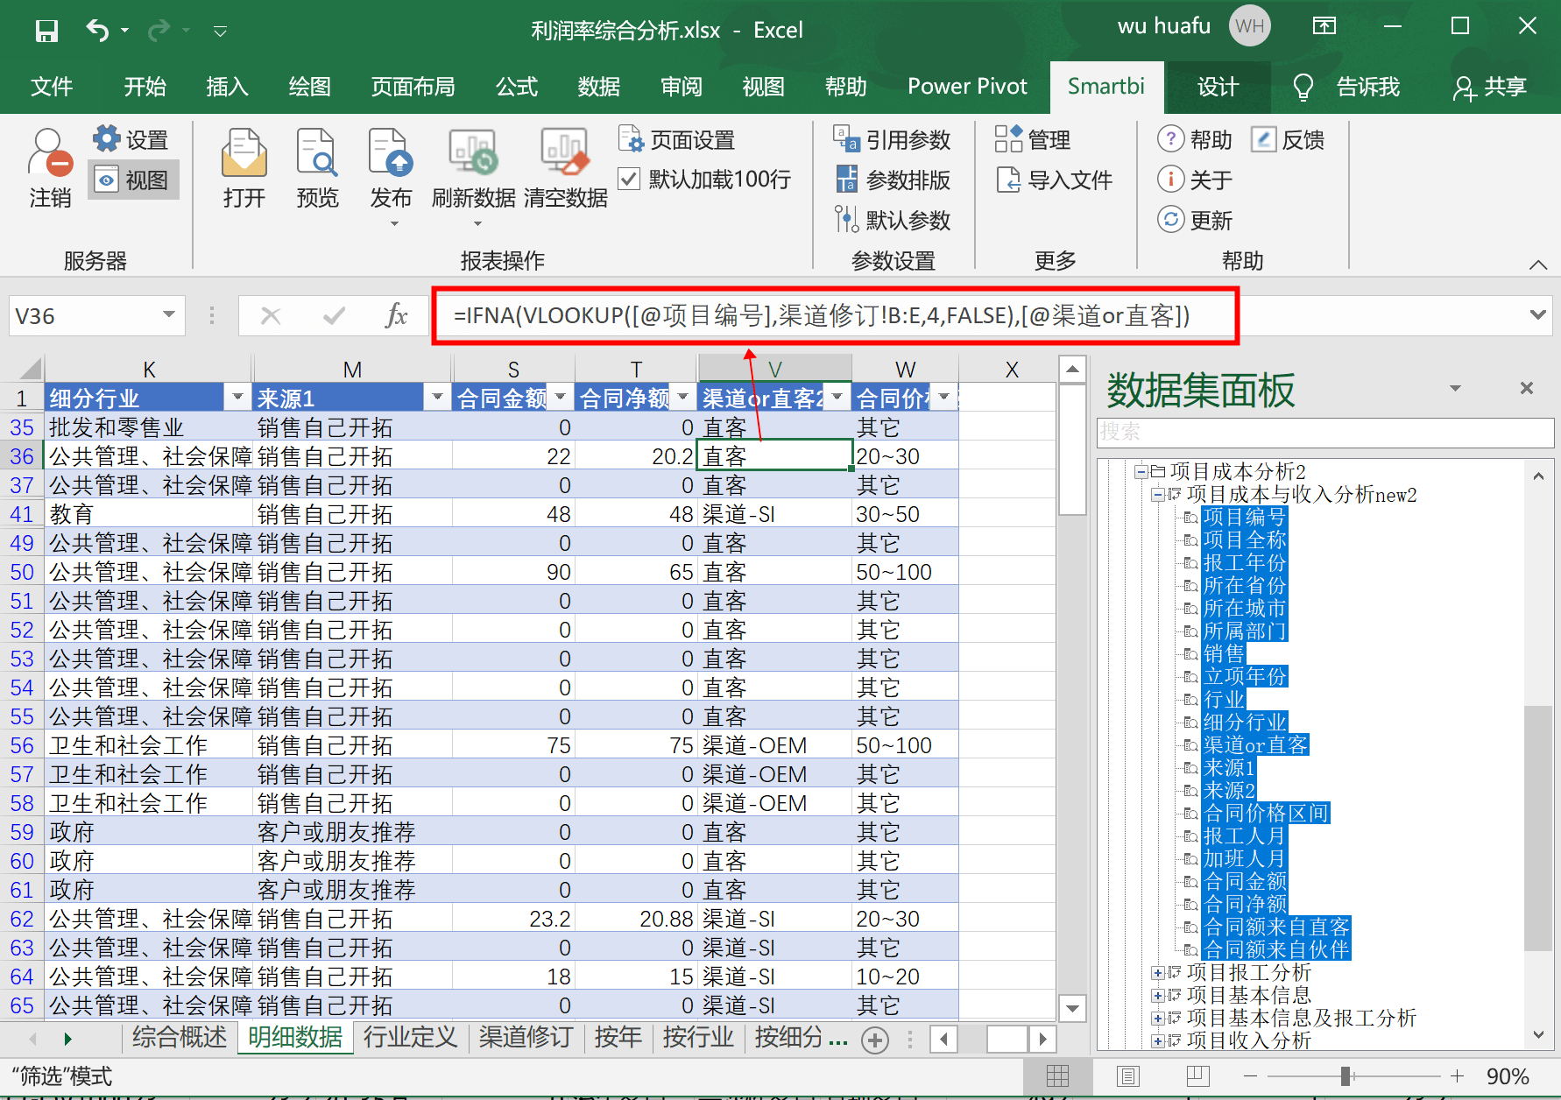Expand the 项目报工分析 tree node
Viewport: 1561px width, 1100px height.
[1158, 972]
